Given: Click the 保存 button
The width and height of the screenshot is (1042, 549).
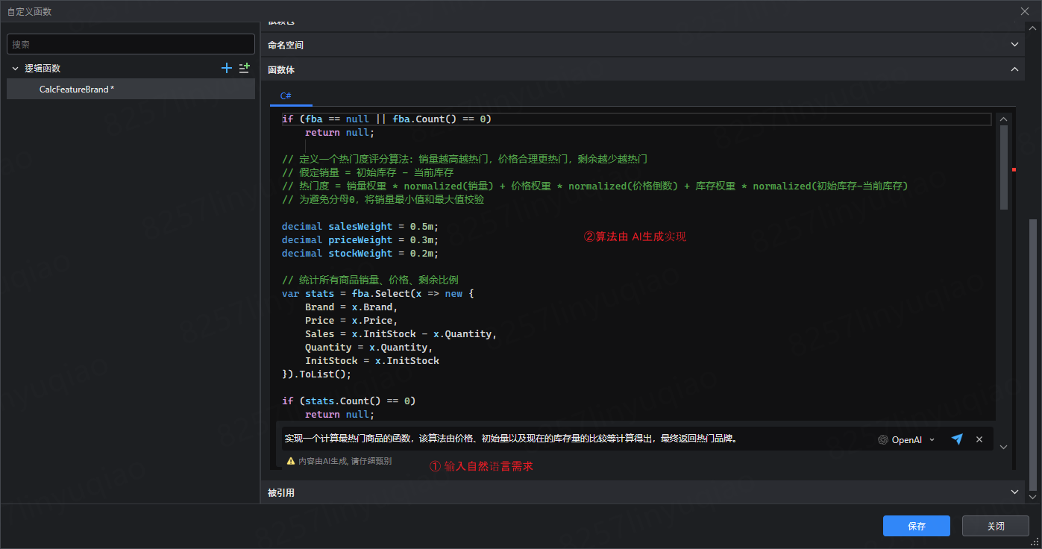Looking at the screenshot, I should tap(916, 526).
